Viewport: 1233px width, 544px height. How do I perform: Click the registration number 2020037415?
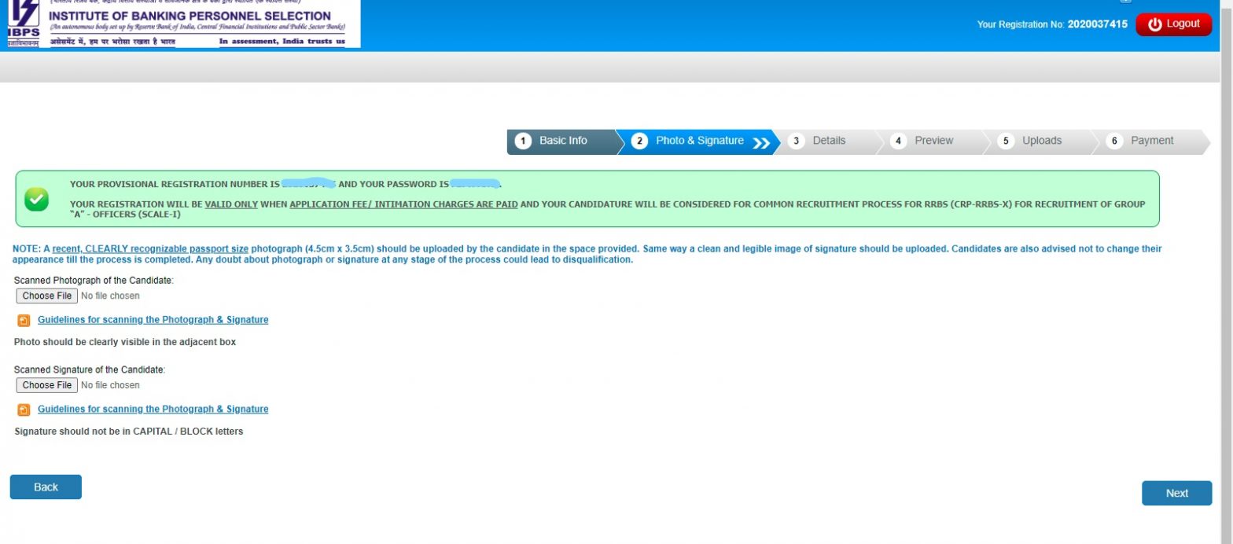[x=1097, y=24]
